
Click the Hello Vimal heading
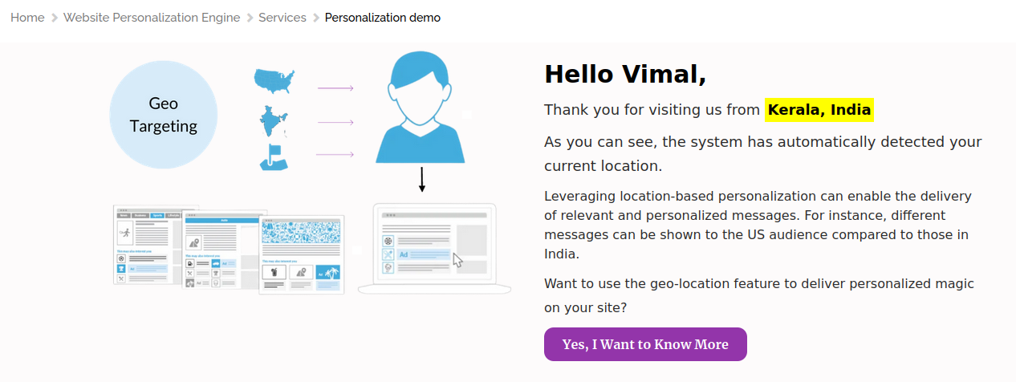pos(625,74)
